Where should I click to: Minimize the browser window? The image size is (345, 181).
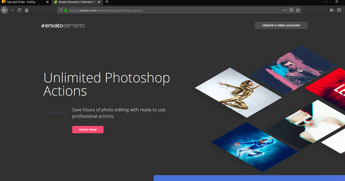click(x=326, y=2)
